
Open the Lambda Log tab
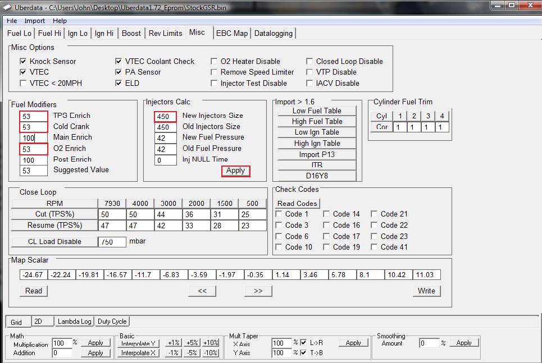75,321
